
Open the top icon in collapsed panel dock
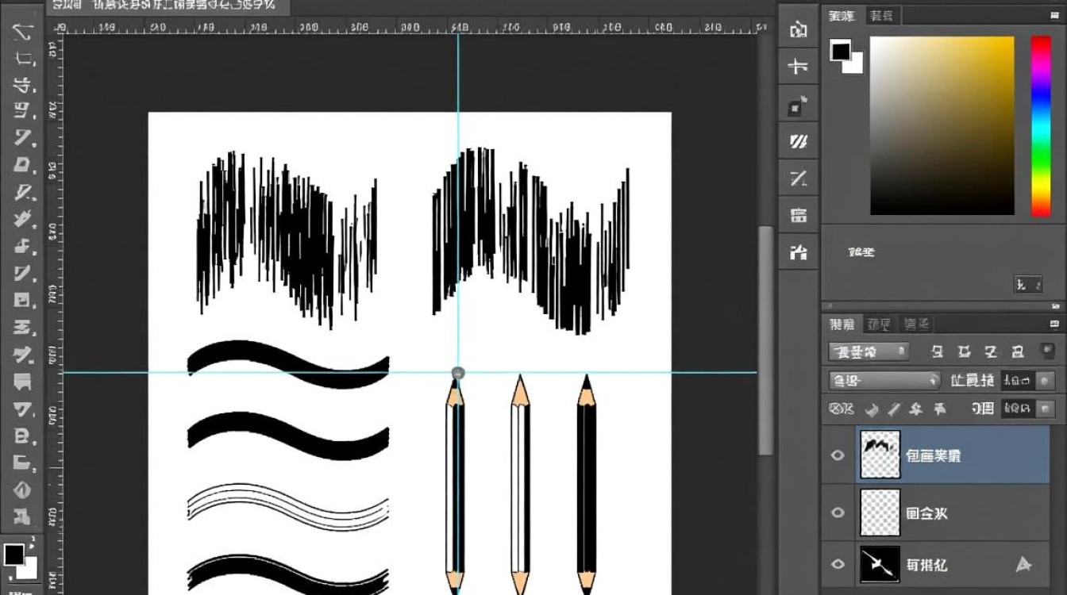pyautogui.click(x=799, y=30)
